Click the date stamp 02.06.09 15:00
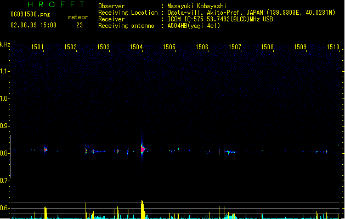Image resolution: width=345 pixels, height=219 pixels. click(x=33, y=25)
